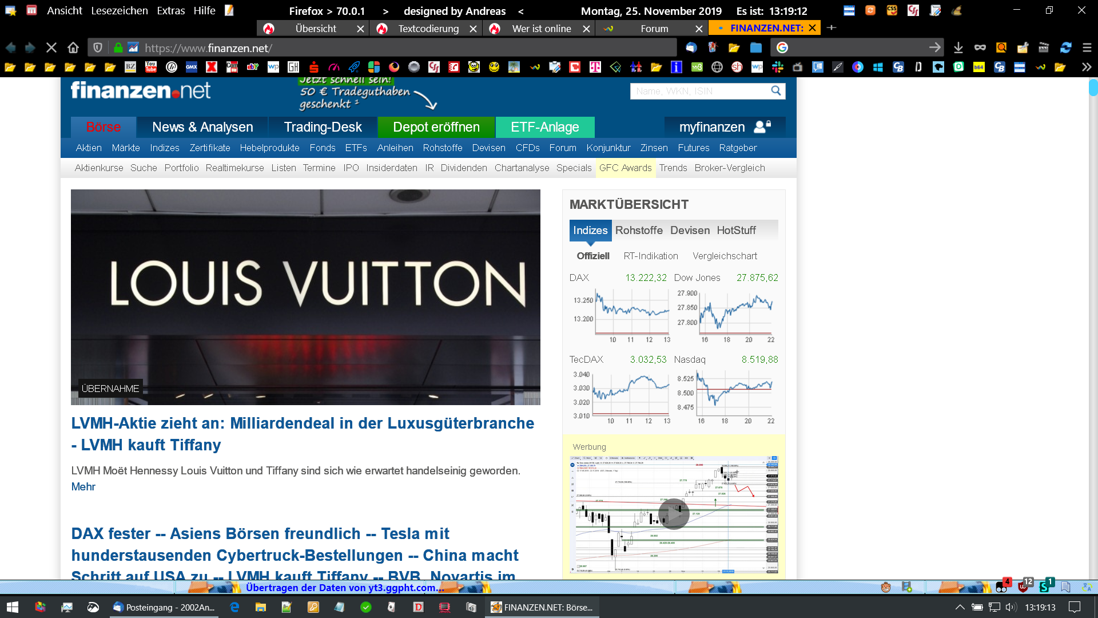Open the Lesezeichen menu
1098x618 pixels.
point(119,11)
